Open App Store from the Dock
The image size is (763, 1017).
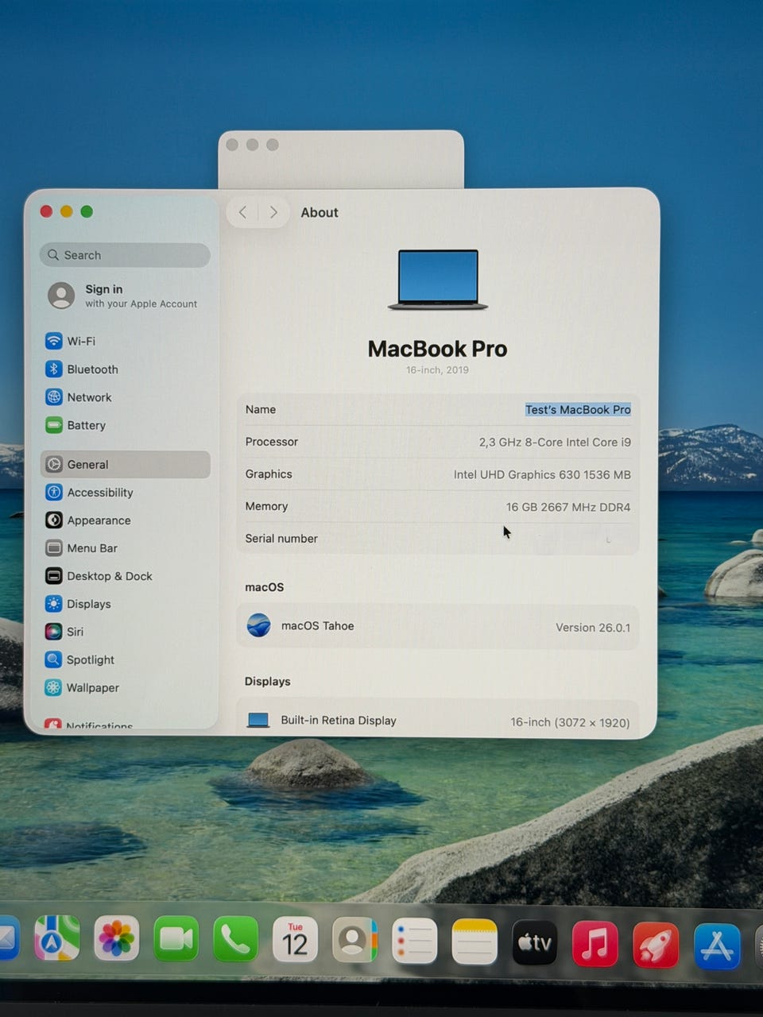click(717, 946)
